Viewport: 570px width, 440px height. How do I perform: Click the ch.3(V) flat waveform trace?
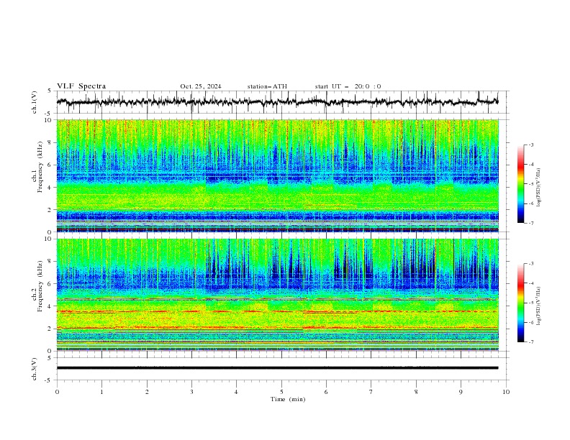[x=277, y=368]
